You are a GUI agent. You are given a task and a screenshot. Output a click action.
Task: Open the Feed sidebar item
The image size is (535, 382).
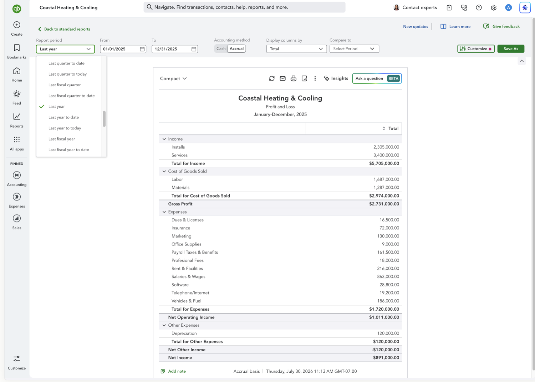(17, 98)
